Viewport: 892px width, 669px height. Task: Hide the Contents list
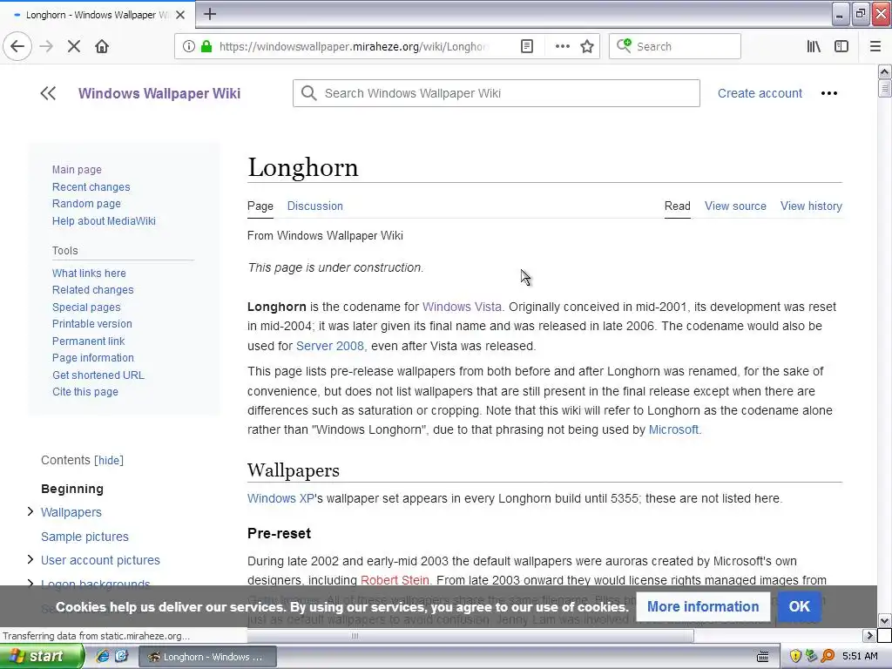pos(109,460)
